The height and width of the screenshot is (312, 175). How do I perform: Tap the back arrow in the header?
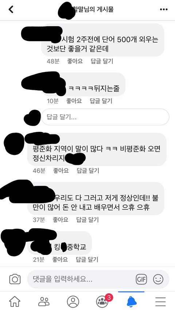(x=11, y=9)
